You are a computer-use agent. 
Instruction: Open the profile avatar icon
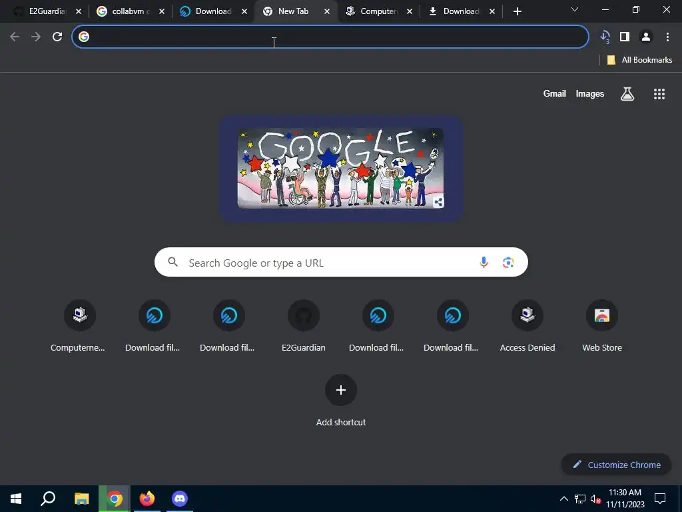[646, 37]
